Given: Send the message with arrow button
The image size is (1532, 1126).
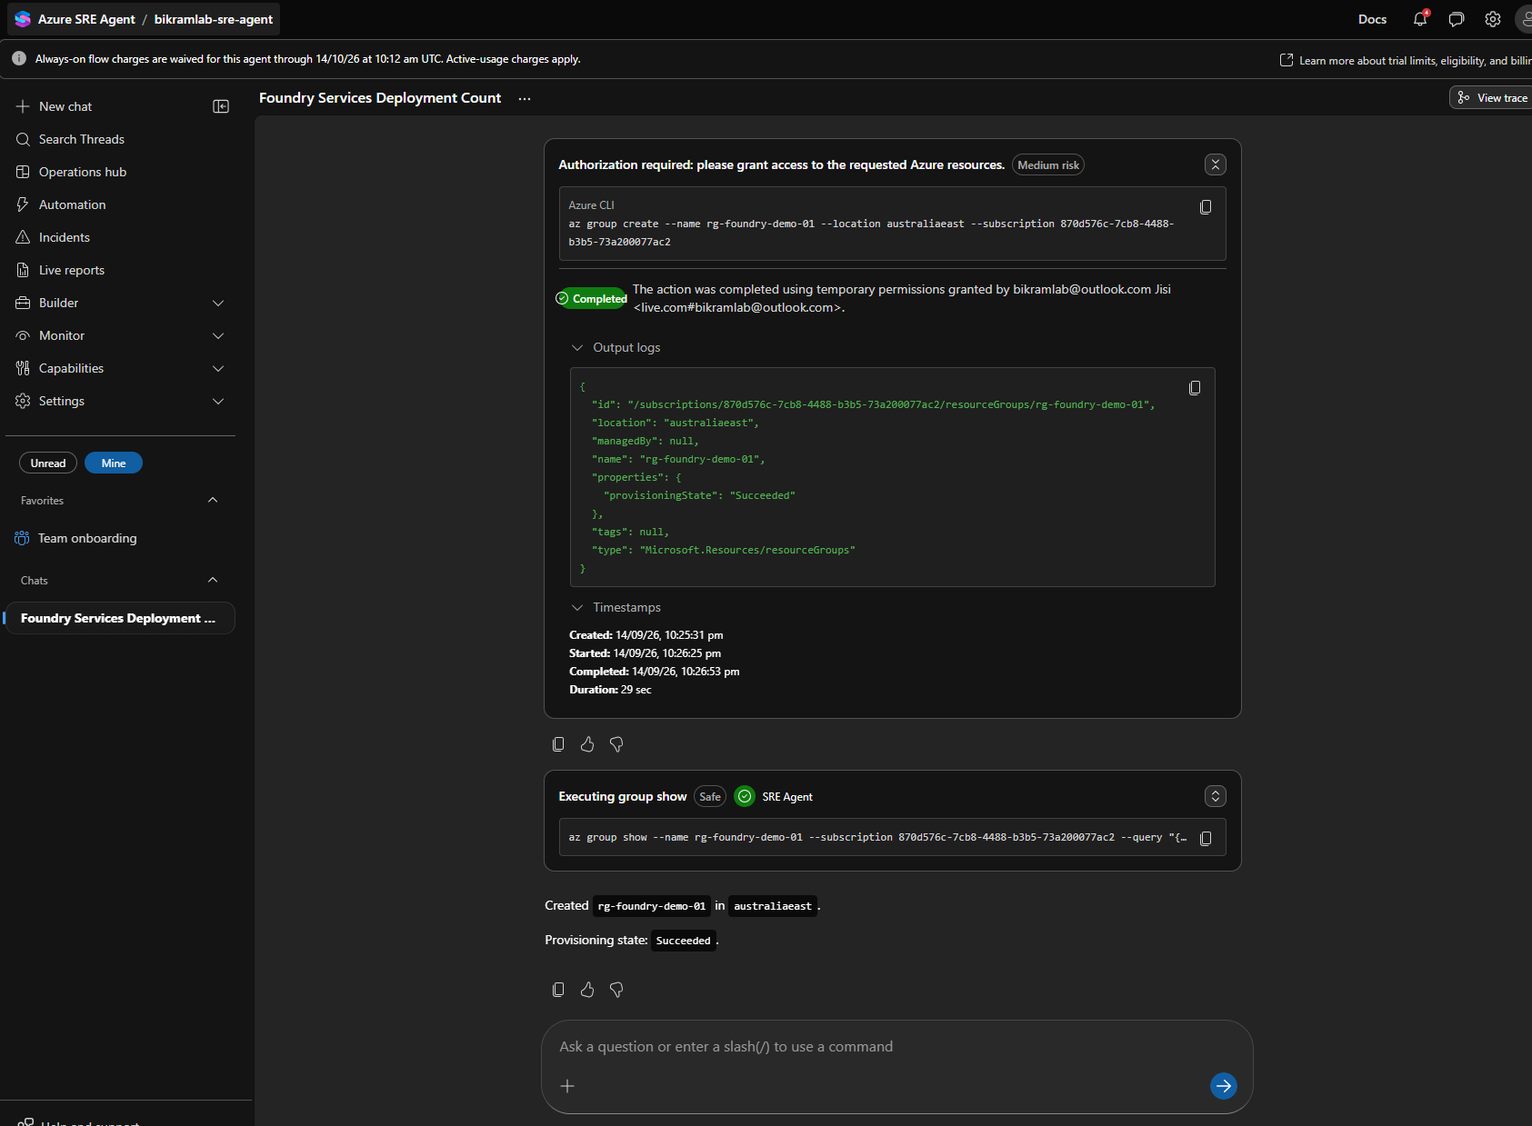Looking at the screenshot, I should coord(1224,1085).
